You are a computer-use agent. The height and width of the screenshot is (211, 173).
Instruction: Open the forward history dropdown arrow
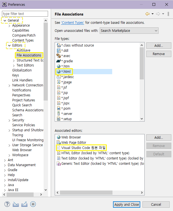tap(163, 14)
